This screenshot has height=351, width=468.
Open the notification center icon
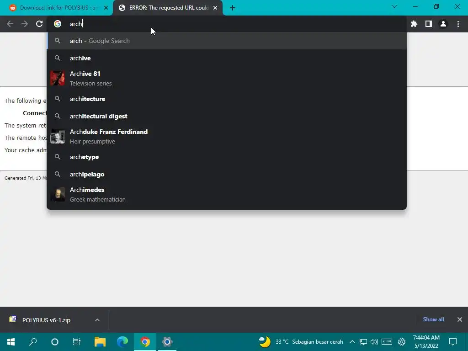coord(453,342)
